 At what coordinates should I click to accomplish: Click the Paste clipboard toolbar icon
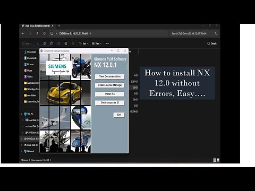[52, 44]
